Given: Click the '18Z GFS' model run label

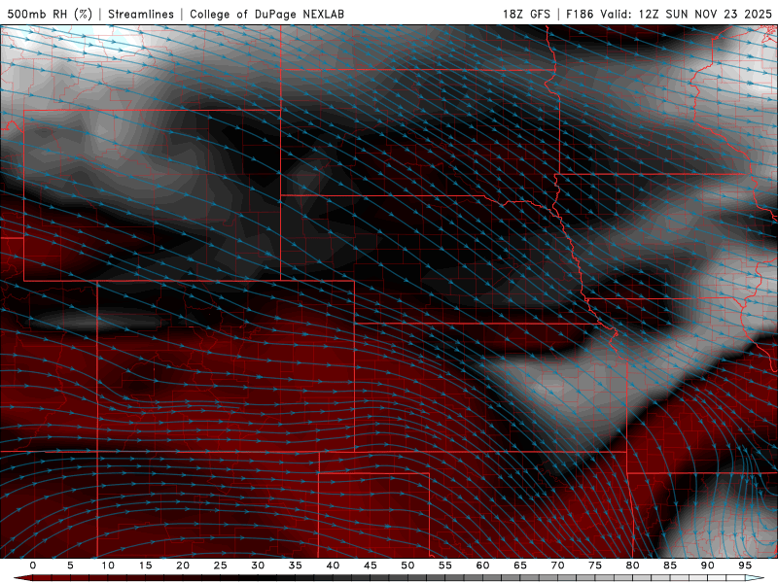Looking at the screenshot, I should point(526,14).
